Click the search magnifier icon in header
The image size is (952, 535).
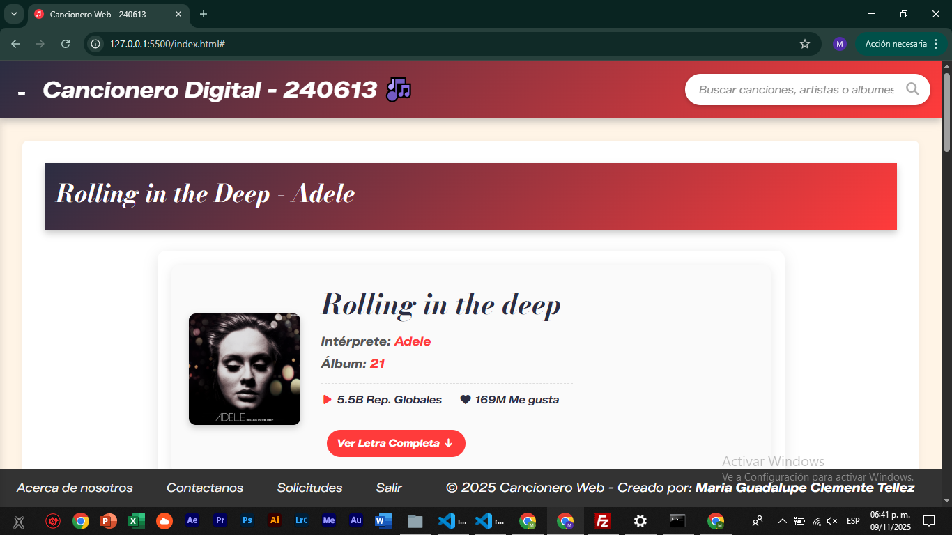click(x=912, y=89)
